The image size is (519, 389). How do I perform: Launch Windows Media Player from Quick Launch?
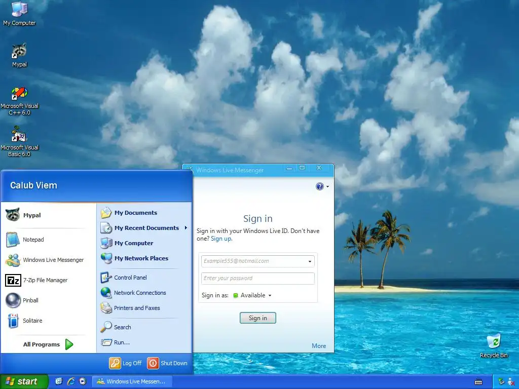(x=83, y=381)
